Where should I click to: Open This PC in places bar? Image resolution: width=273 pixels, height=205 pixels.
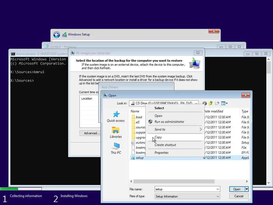[x=116, y=148]
